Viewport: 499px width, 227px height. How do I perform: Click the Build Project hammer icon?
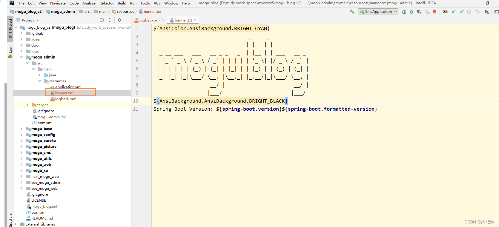click(x=352, y=12)
